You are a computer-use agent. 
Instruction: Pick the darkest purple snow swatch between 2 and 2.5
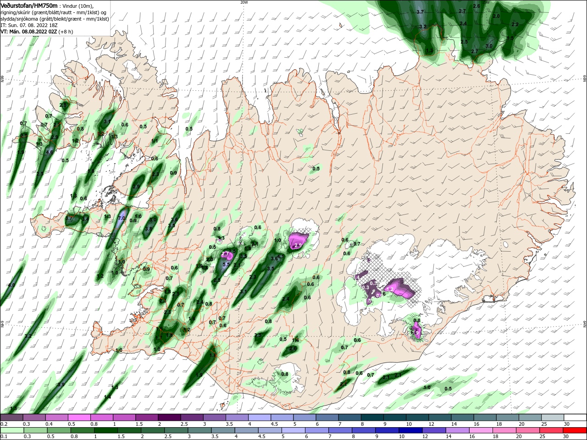[170, 418]
